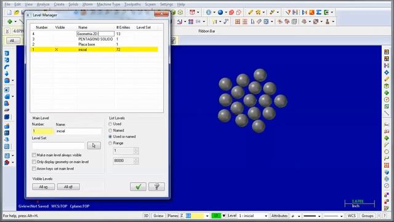Select the PENTAGONO SOLIDO level row
The height and width of the screenshot is (222, 394).
coord(94,39)
